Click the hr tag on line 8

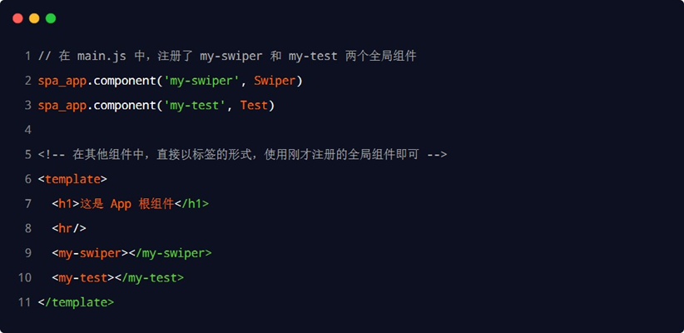click(x=69, y=228)
